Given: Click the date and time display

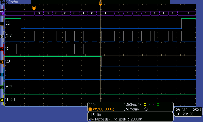Looking at the screenshot, I should 188,112.
